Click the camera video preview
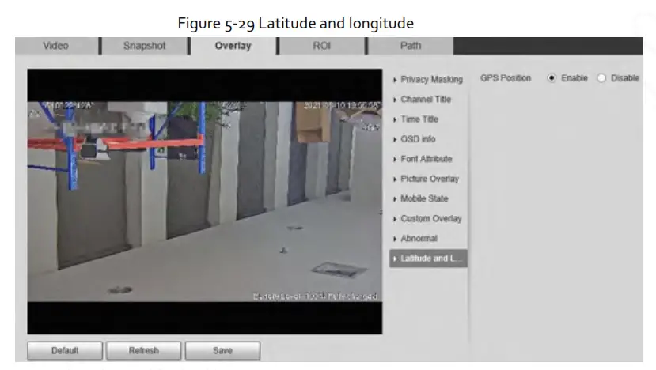The width and height of the screenshot is (656, 370). (x=205, y=202)
